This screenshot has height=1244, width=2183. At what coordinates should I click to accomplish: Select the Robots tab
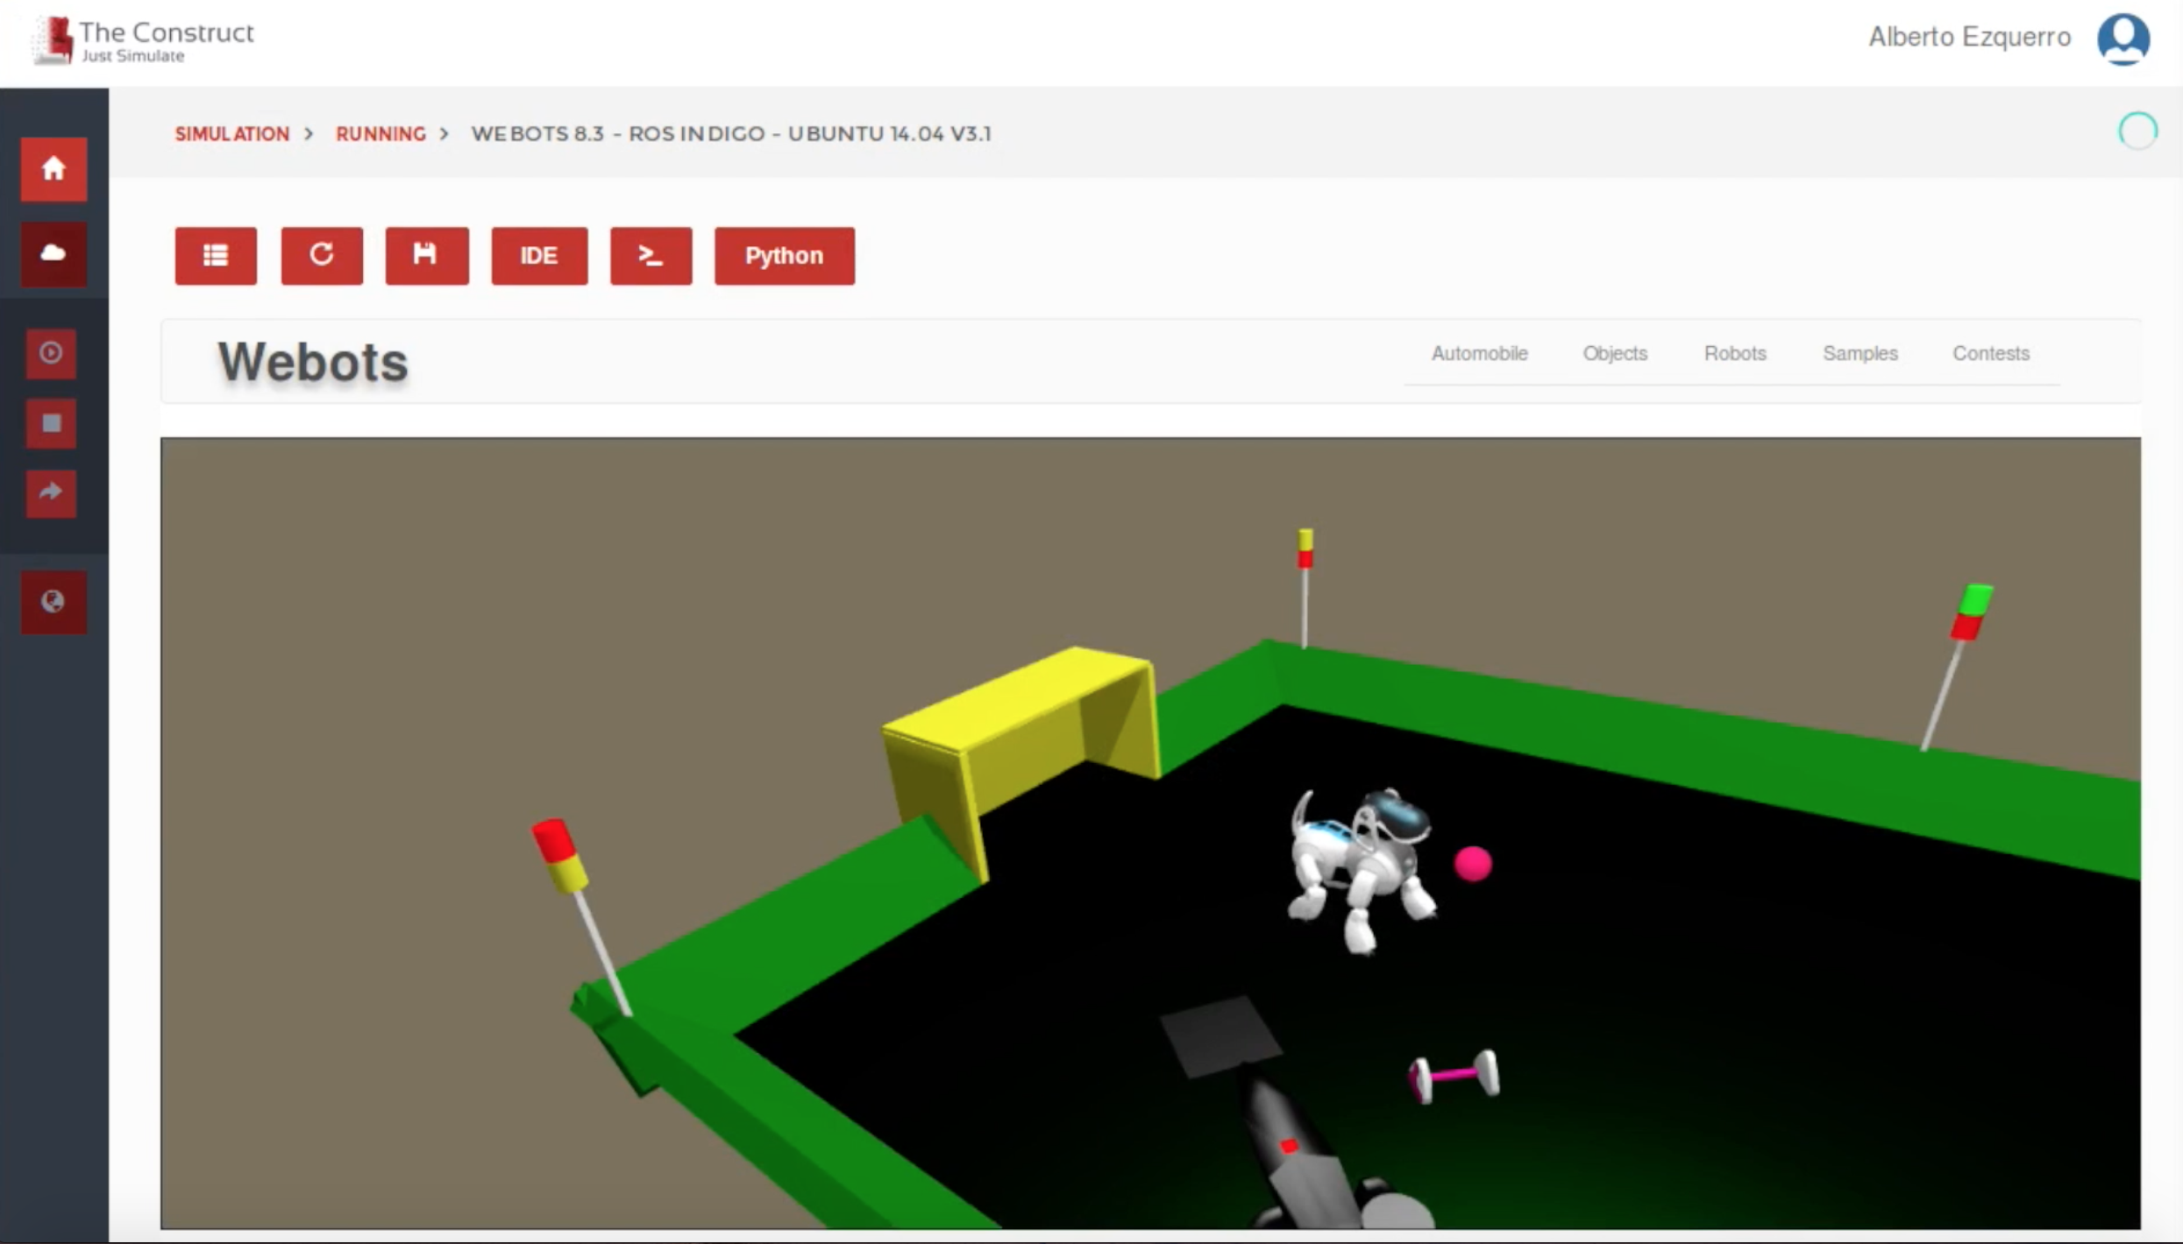point(1735,353)
